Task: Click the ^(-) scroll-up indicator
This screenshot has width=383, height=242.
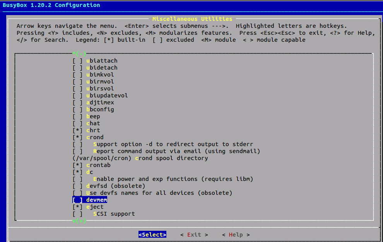Action: tap(79, 53)
